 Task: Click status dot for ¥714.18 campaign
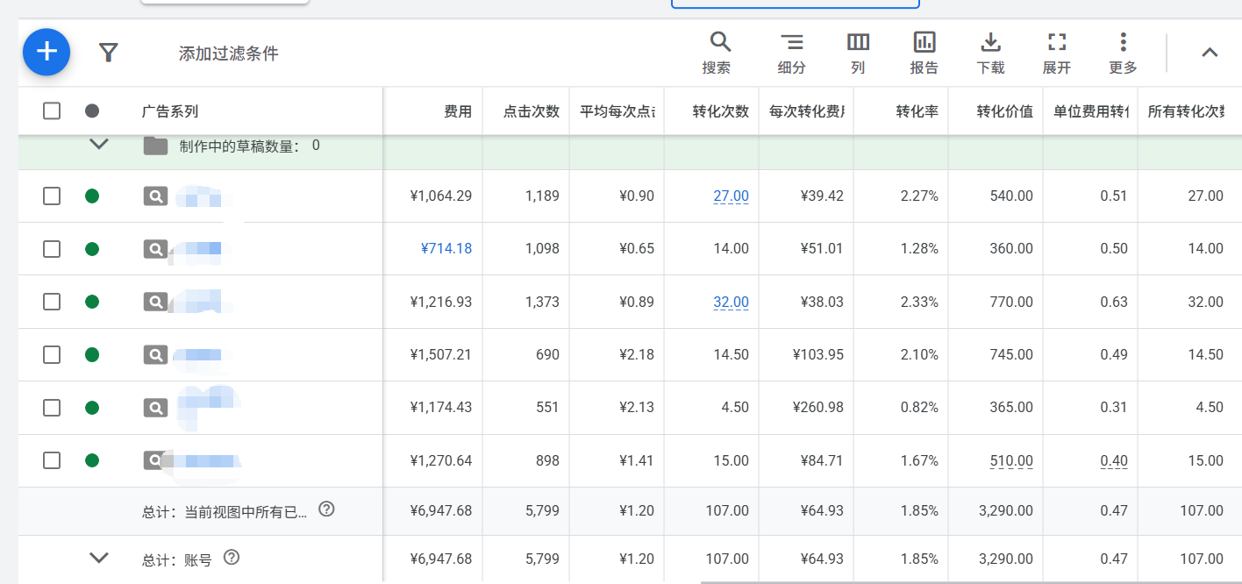(x=92, y=249)
